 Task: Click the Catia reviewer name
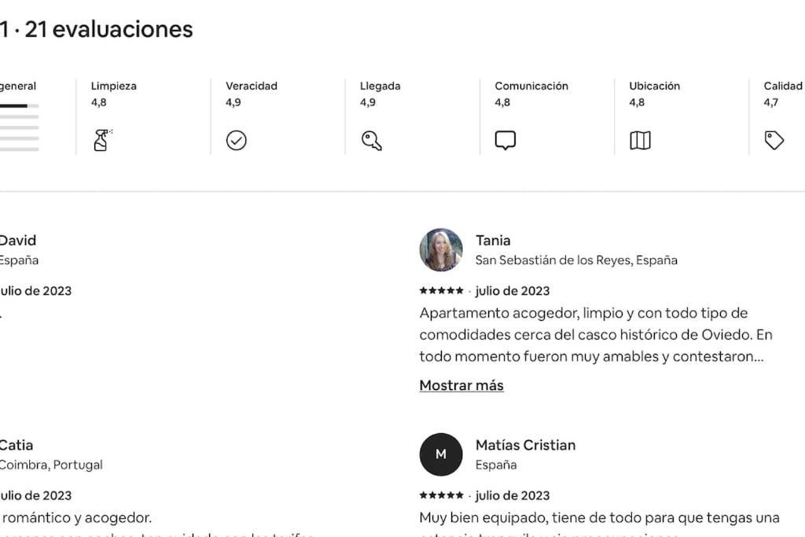pos(16,445)
